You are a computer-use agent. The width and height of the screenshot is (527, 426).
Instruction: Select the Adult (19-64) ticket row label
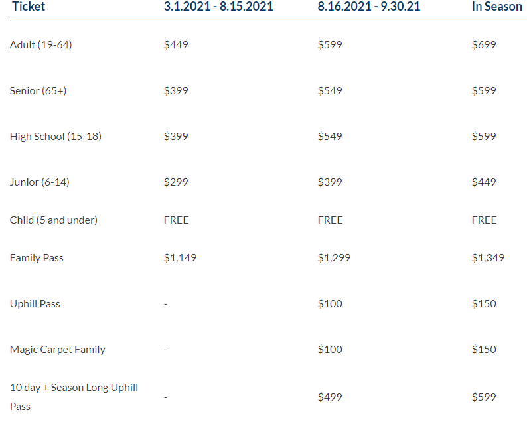tap(41, 45)
